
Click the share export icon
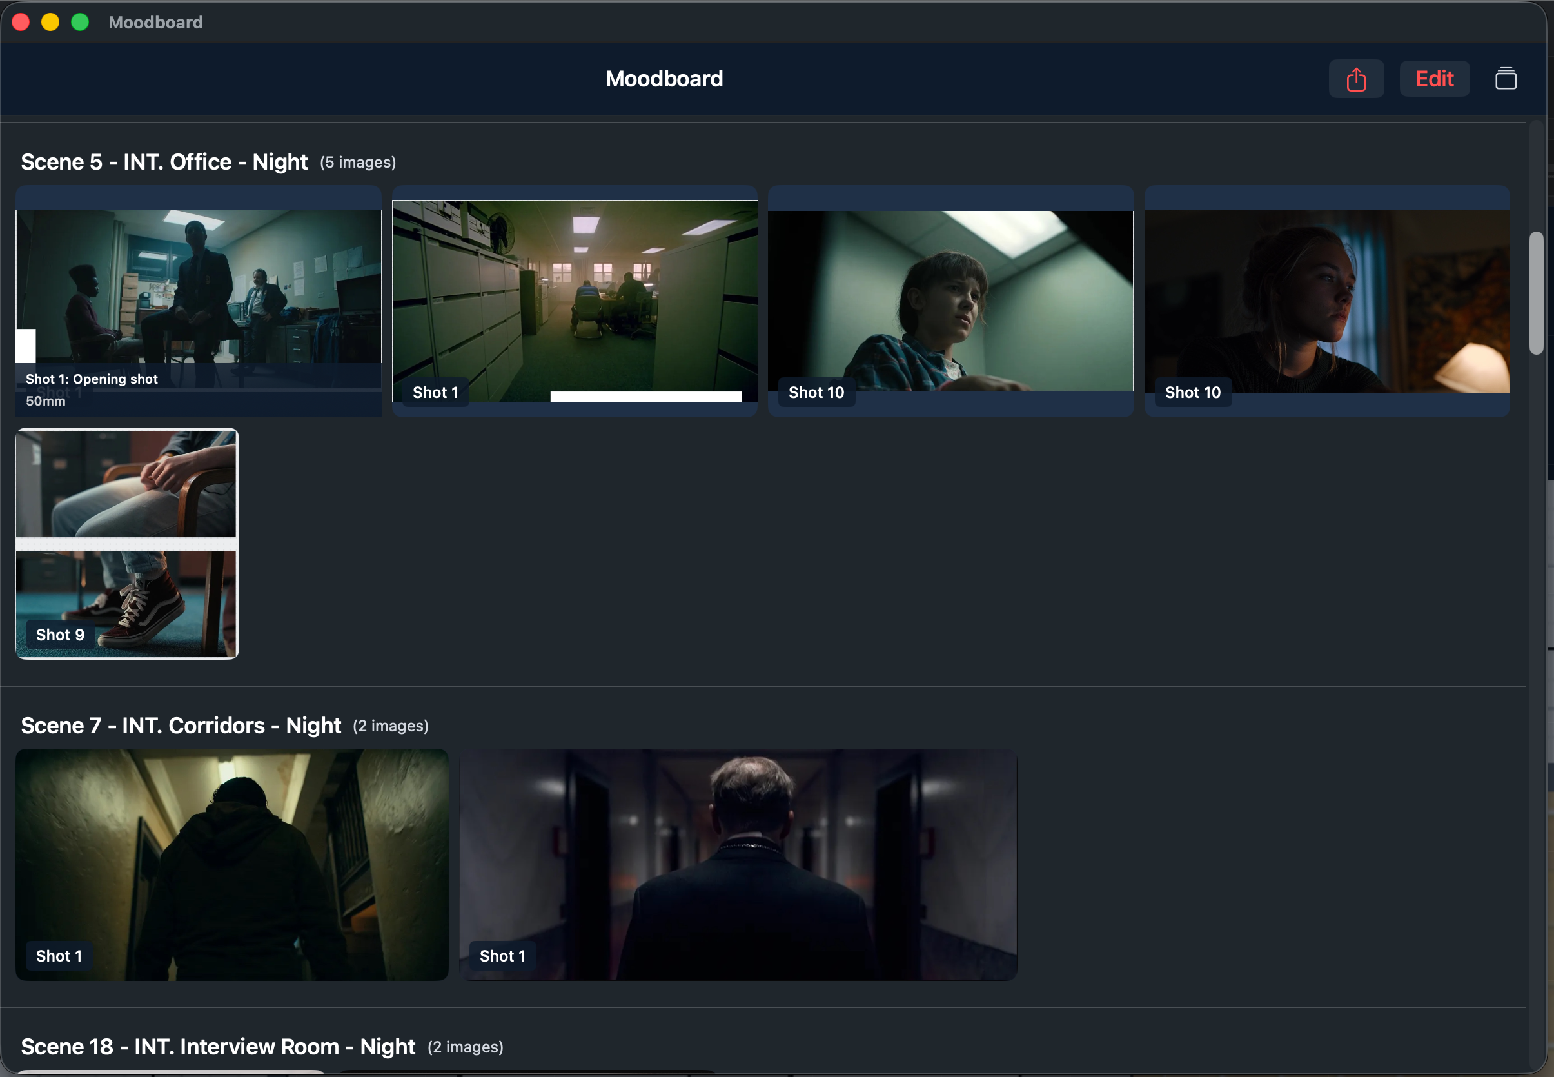click(1355, 79)
